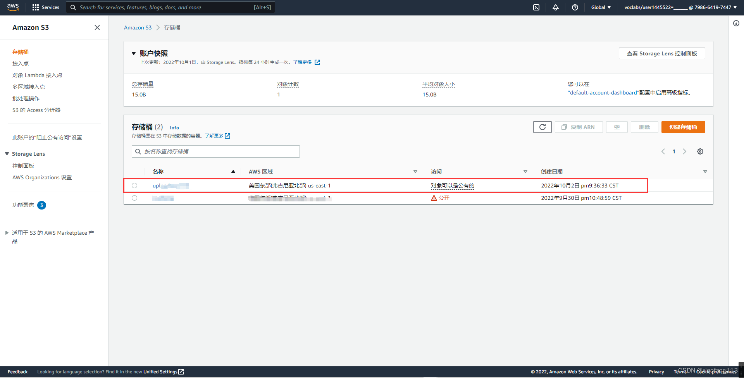The width and height of the screenshot is (744, 378).
Task: Open the voclabs account dropdown
Action: [x=680, y=7]
